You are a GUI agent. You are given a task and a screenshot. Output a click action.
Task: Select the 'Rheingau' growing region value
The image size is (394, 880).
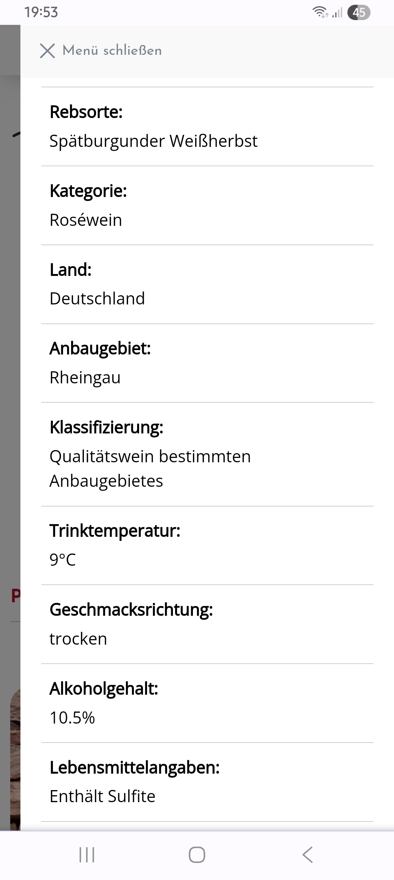[x=85, y=378]
